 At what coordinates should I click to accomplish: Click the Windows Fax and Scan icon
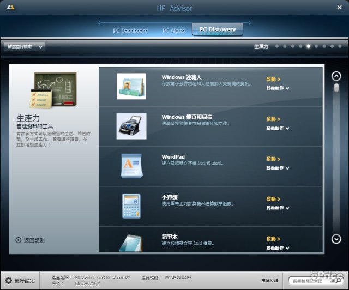point(131,126)
